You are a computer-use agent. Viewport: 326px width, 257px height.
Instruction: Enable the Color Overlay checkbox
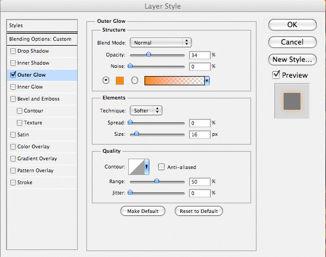(x=13, y=147)
